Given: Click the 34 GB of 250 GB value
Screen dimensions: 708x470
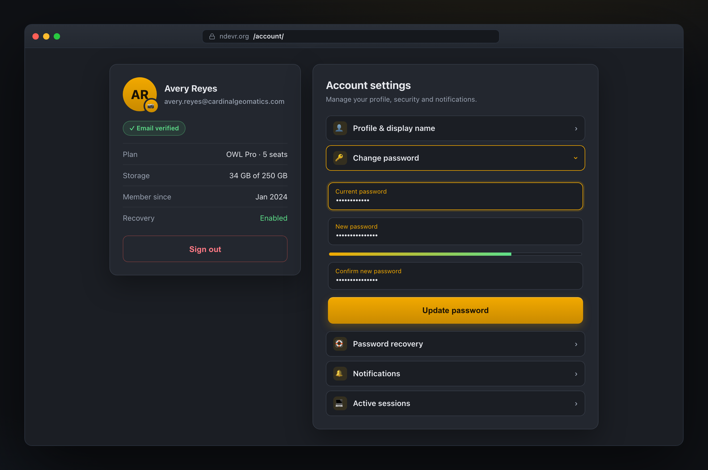Looking at the screenshot, I should [258, 176].
